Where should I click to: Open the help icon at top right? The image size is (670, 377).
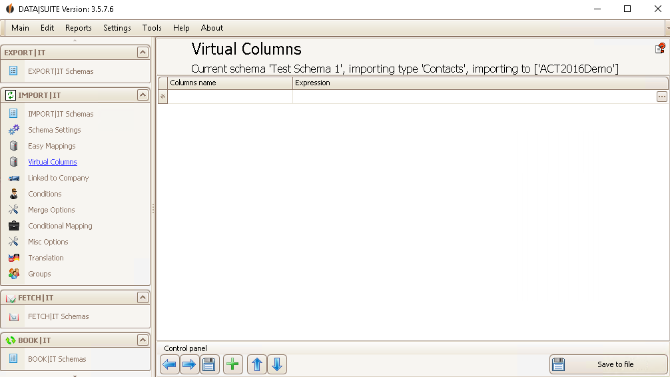pyautogui.click(x=660, y=48)
